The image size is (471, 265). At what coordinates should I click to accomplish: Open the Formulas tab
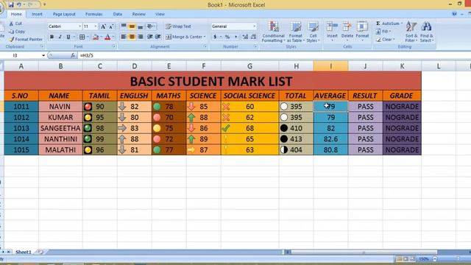(93, 14)
